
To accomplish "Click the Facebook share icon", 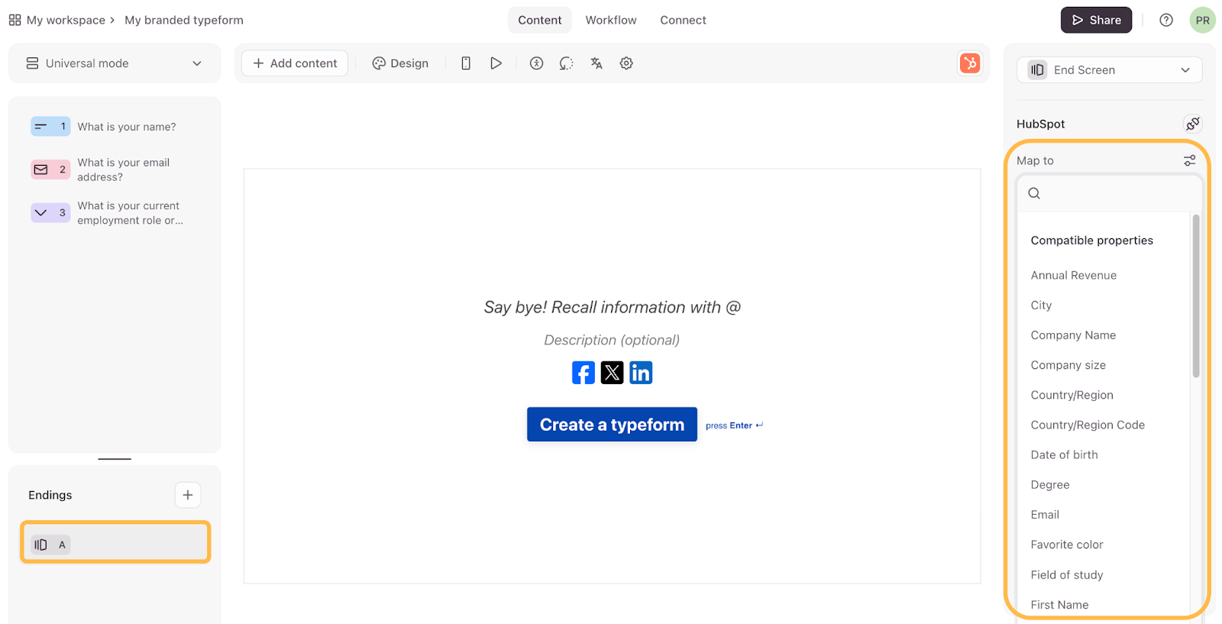I will tap(584, 373).
